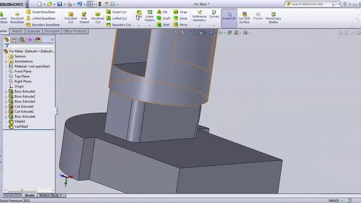The image size is (361, 203).
Task: Select the Mirror tool
Action: (180, 25)
